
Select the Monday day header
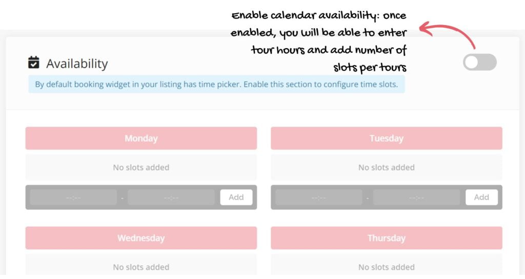[x=141, y=138]
